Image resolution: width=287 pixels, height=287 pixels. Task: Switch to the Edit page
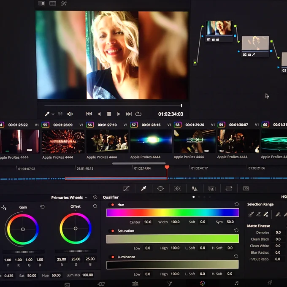tap(135, 284)
